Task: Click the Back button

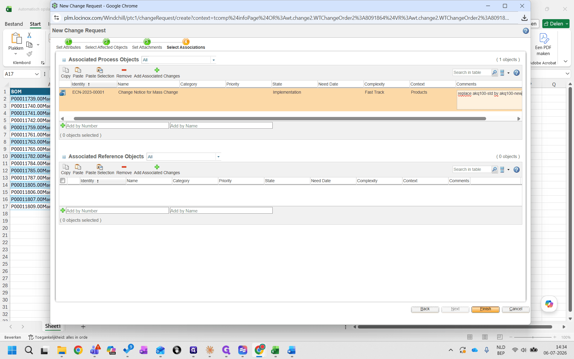Action: pos(425,309)
